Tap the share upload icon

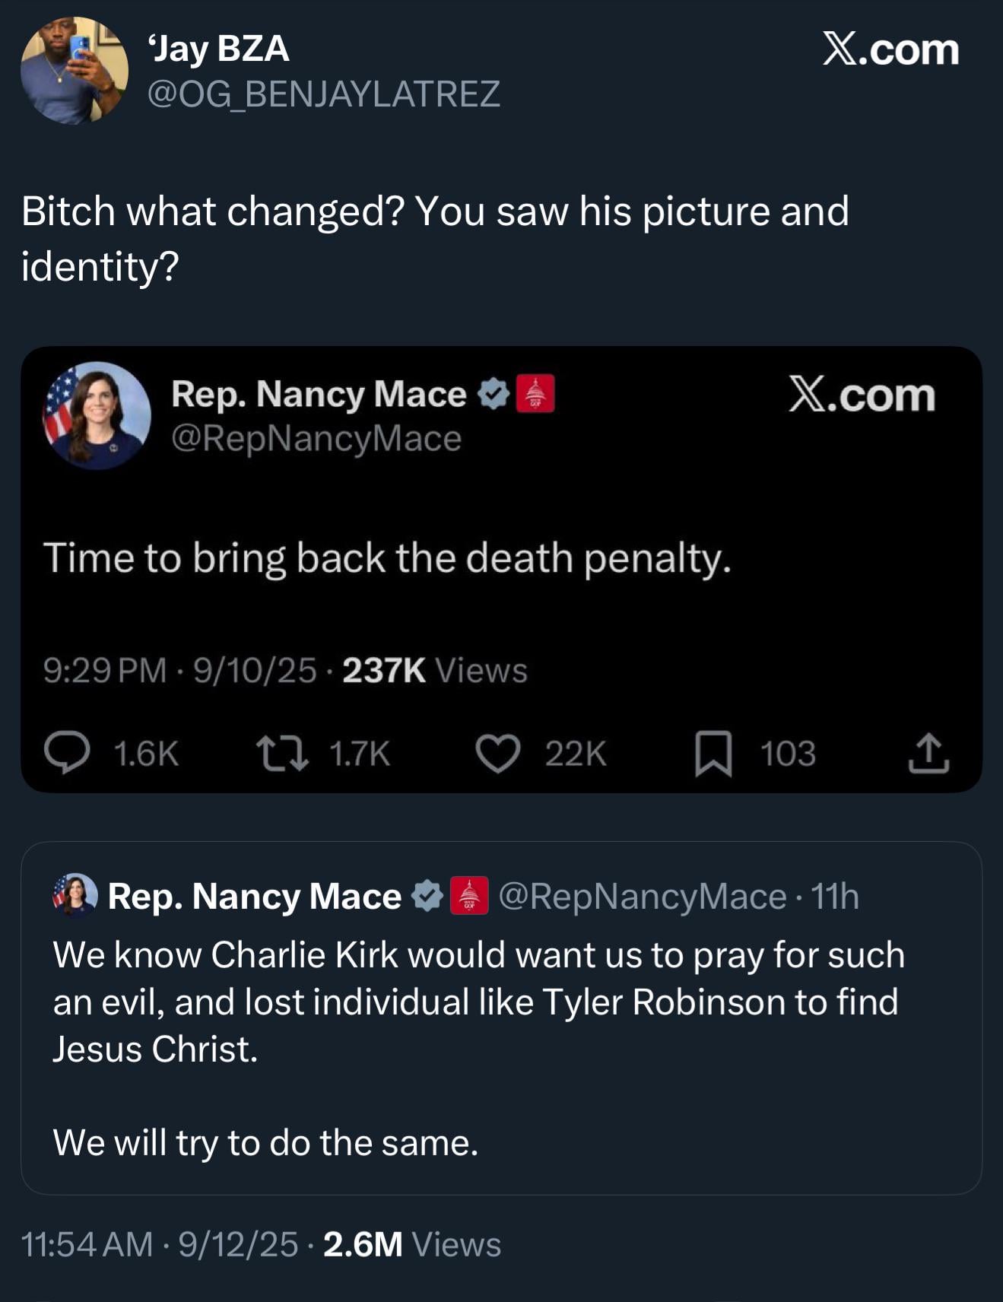tap(928, 753)
